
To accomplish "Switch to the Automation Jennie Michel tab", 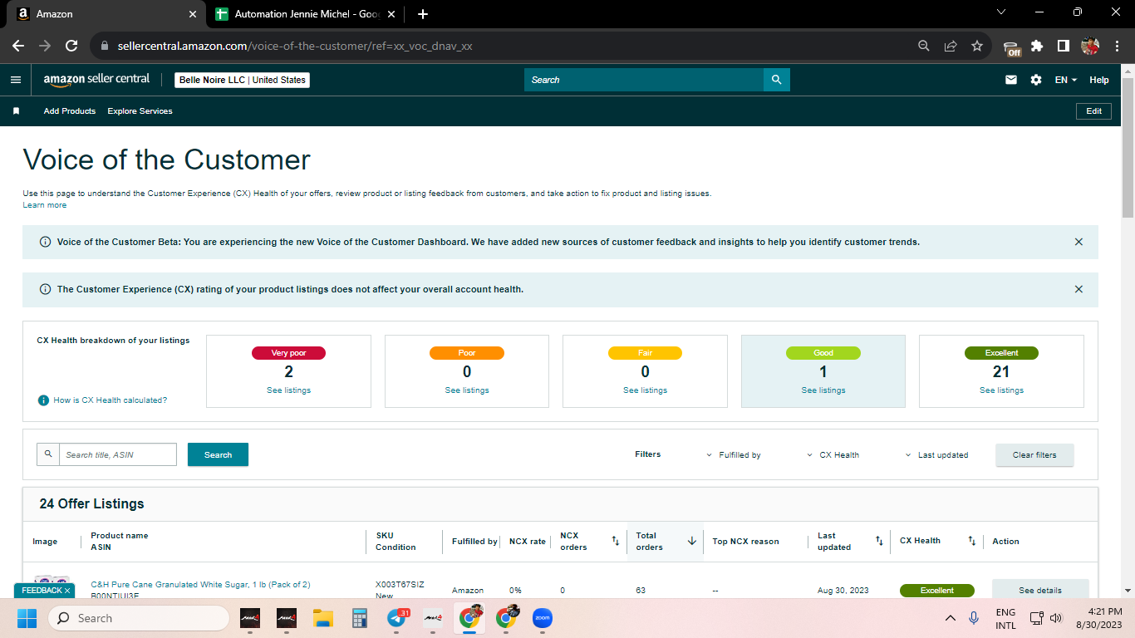I will pyautogui.click(x=307, y=14).
